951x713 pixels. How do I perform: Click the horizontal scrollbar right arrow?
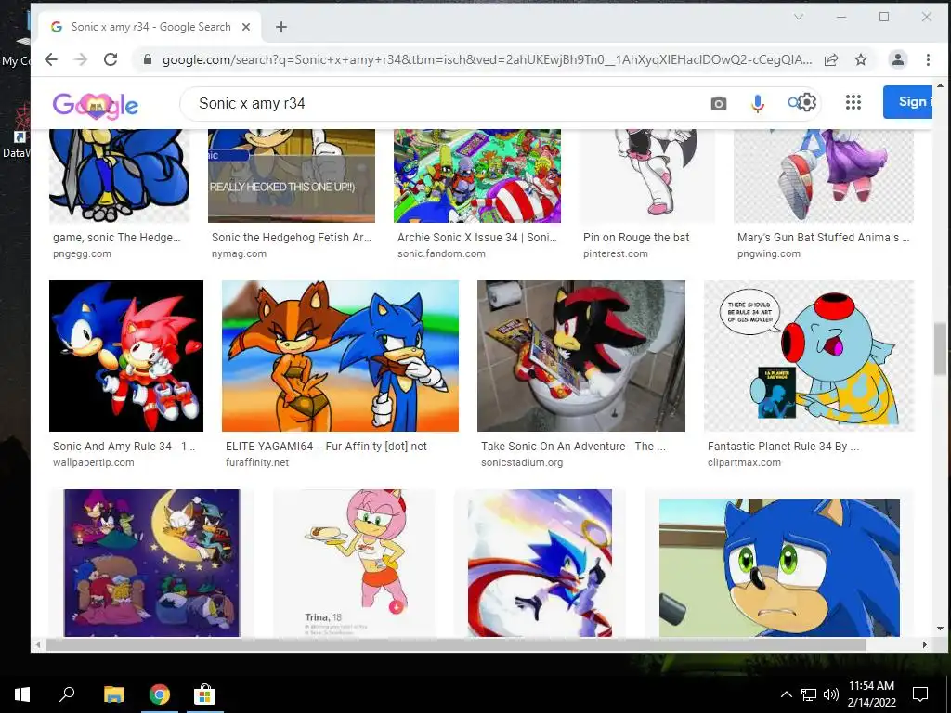tap(924, 644)
